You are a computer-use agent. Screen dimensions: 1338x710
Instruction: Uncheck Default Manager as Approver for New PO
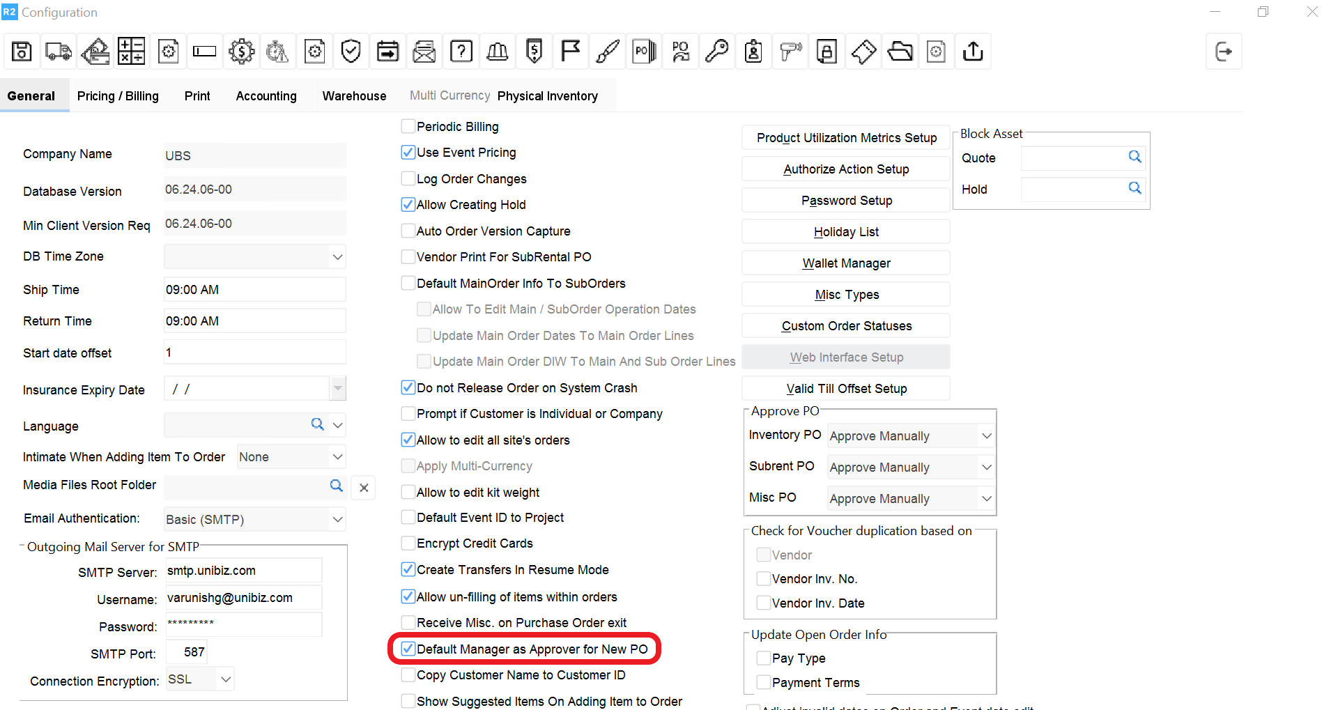[x=408, y=649]
